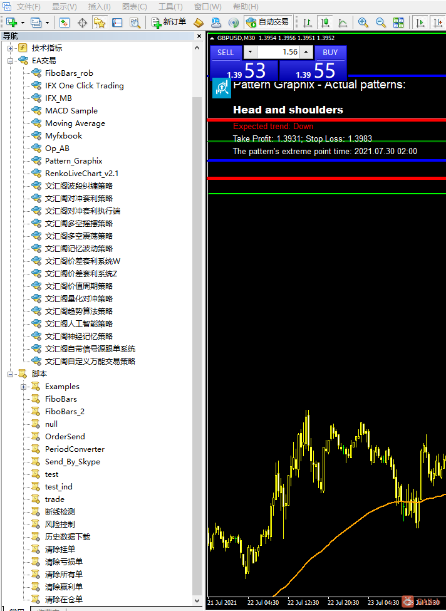The image size is (446, 611).
Task: Toggle the Navigator panel icon
Action: (x=100, y=23)
